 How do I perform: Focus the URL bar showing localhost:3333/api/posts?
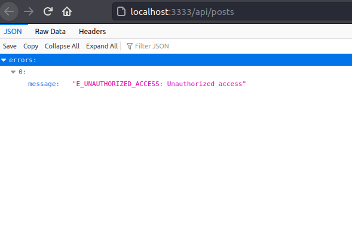(x=232, y=11)
